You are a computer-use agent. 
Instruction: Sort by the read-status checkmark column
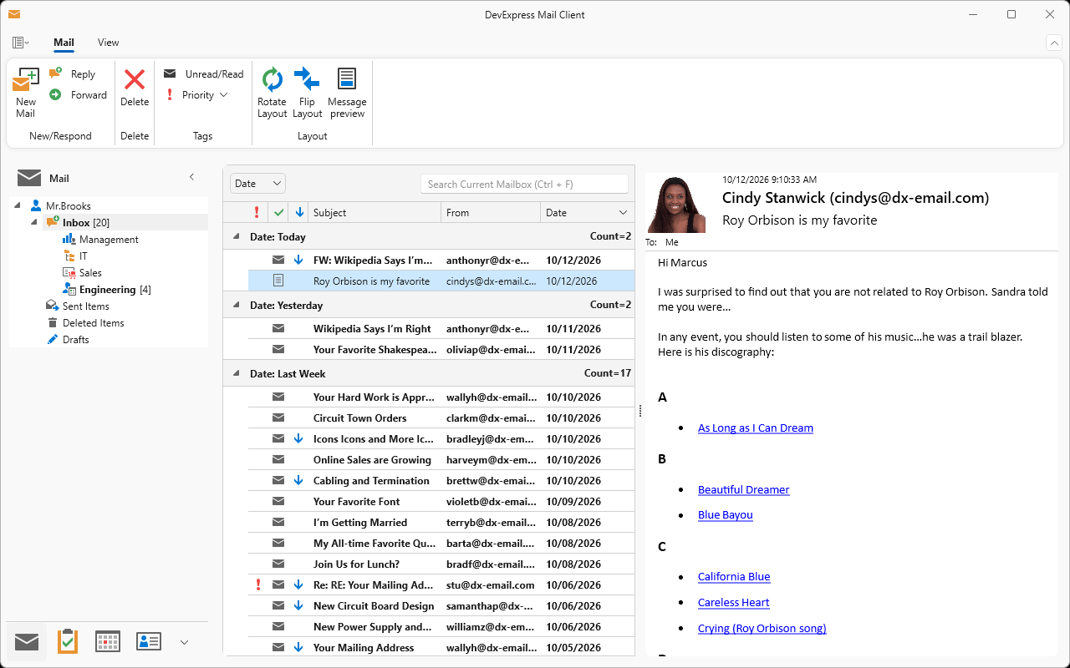point(279,213)
